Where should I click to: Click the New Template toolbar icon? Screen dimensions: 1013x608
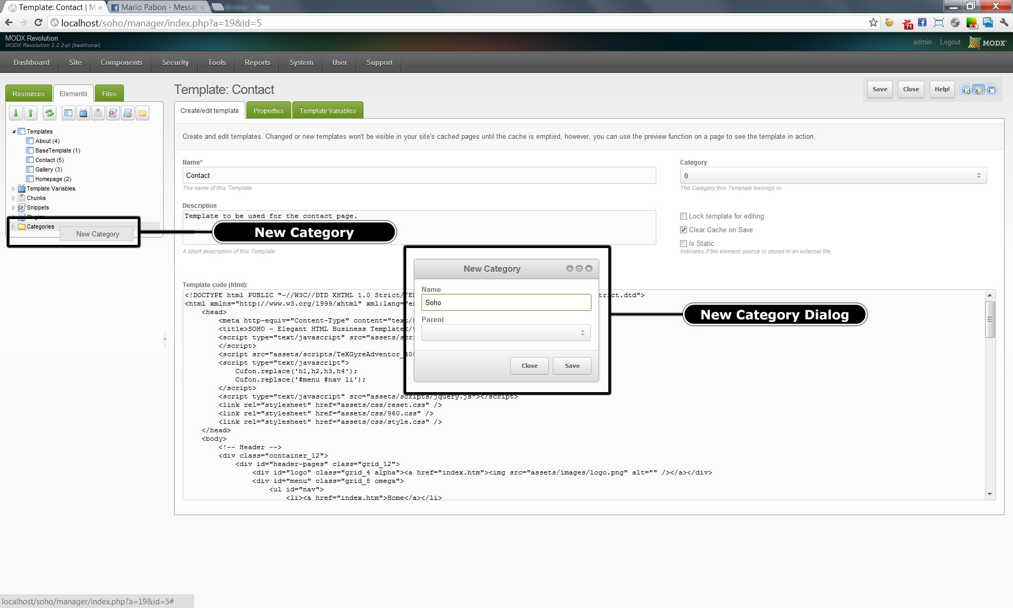69,112
